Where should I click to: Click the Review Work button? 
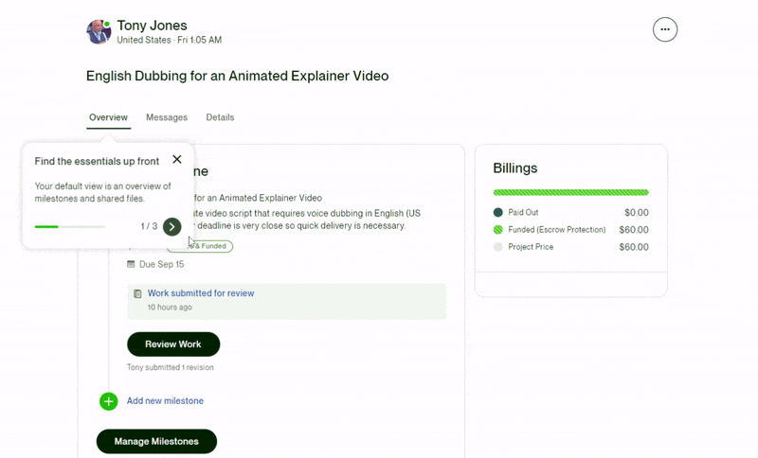click(173, 344)
